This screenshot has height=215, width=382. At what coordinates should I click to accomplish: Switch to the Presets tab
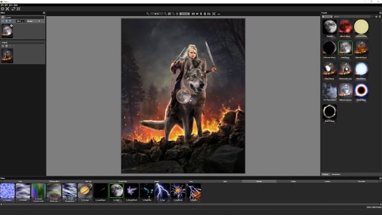tap(325, 174)
